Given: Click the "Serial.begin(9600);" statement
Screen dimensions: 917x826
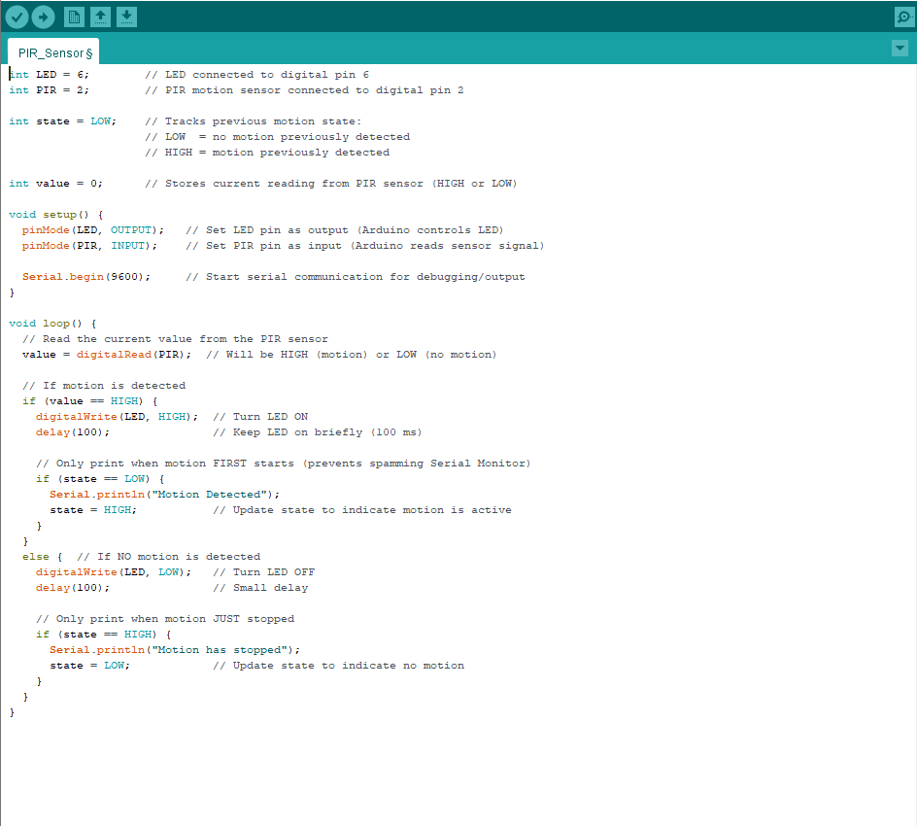Looking at the screenshot, I should tap(85, 277).
